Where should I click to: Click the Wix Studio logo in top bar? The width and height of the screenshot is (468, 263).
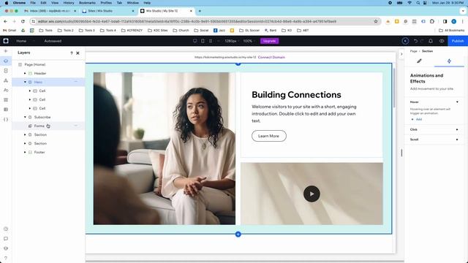[x=6, y=41]
